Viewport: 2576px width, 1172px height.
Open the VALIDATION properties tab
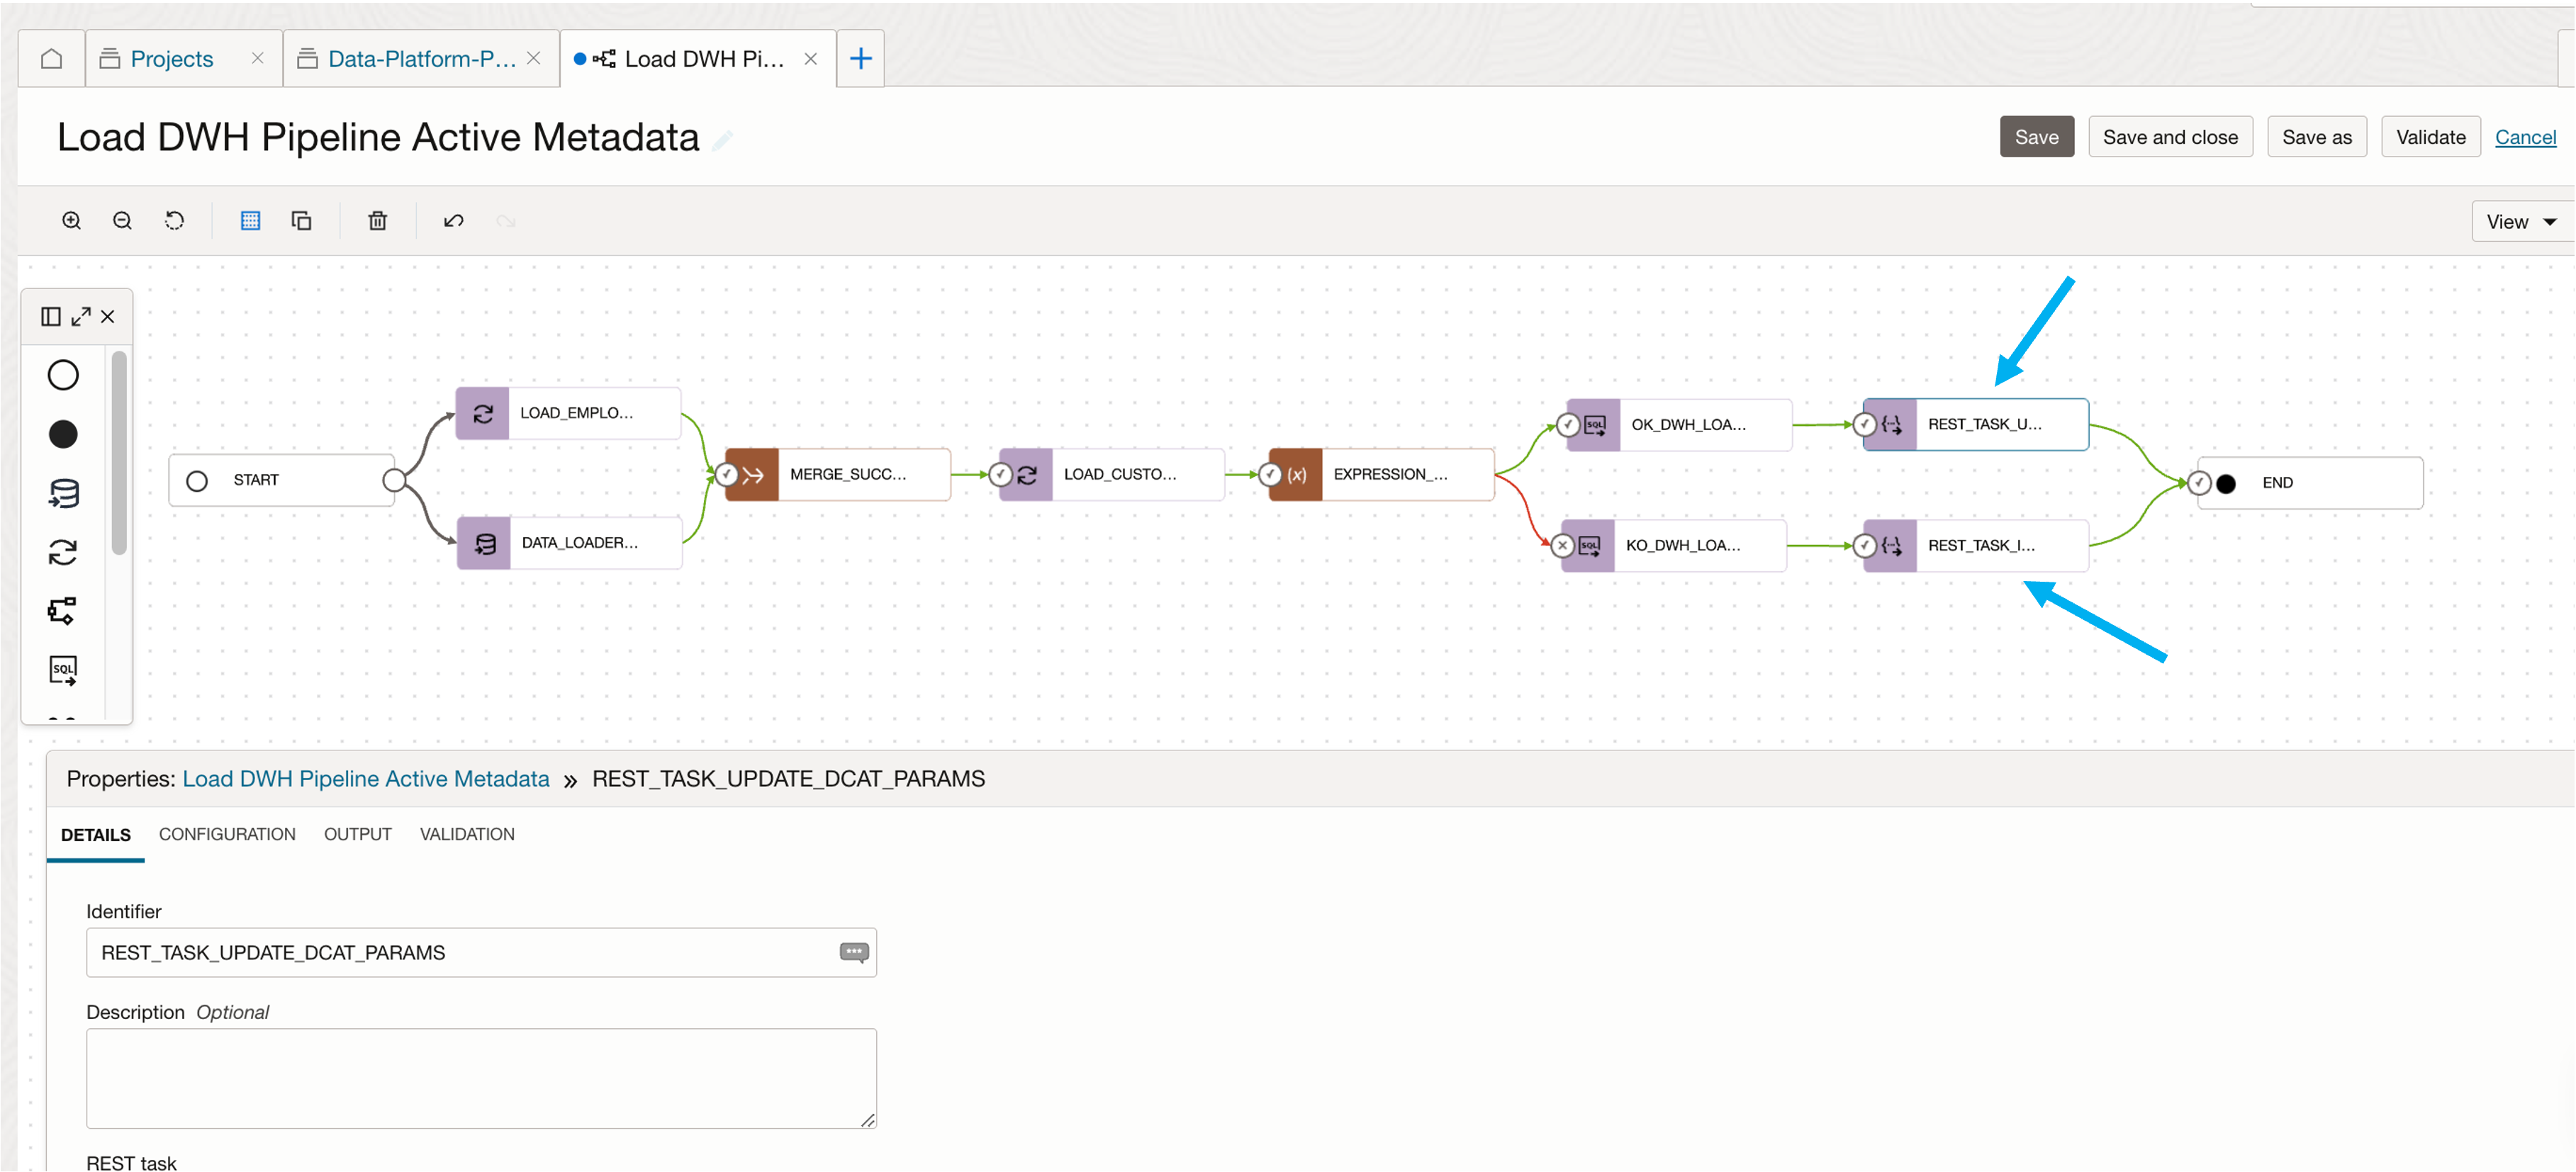tap(467, 834)
